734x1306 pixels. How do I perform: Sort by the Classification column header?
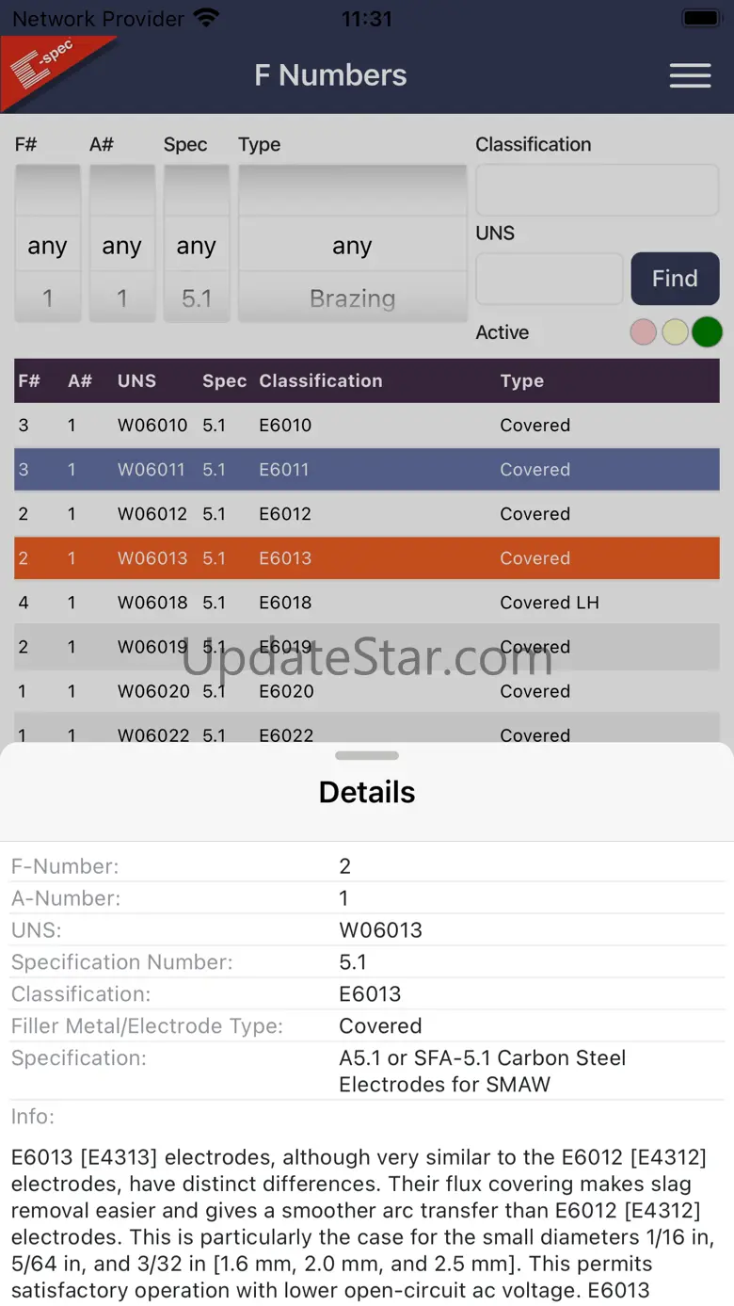coord(321,381)
